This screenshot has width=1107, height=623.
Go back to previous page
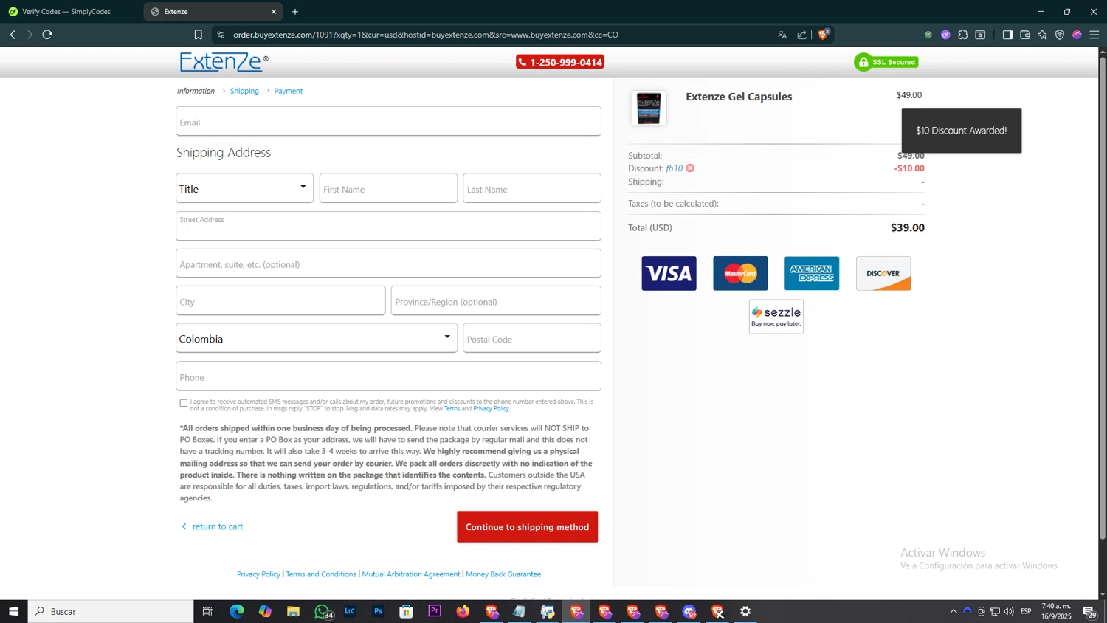(x=13, y=35)
